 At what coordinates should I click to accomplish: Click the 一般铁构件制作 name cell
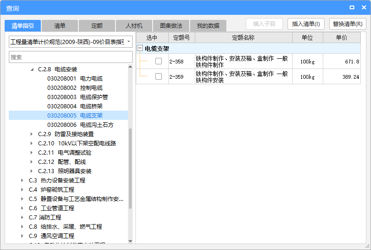[x=243, y=62]
